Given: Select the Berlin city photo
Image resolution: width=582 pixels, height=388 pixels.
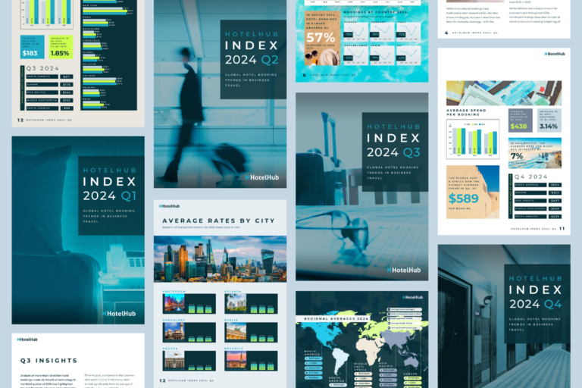Looking at the screenshot, I should (236, 332).
